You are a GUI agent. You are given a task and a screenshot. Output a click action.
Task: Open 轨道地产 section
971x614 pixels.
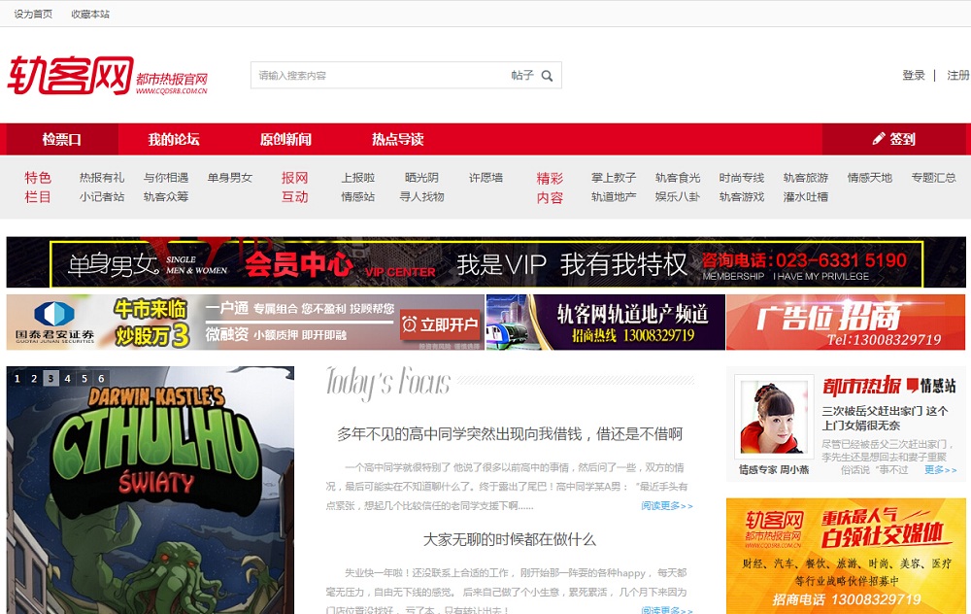coord(614,197)
